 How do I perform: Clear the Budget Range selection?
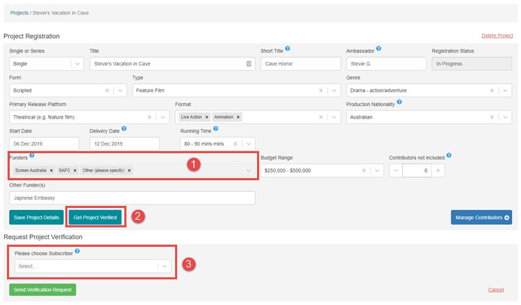point(362,171)
